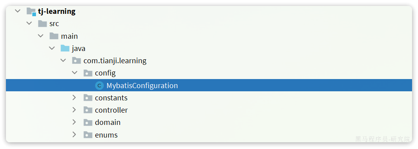
Task: Click the src folder icon
Action: tap(42, 24)
